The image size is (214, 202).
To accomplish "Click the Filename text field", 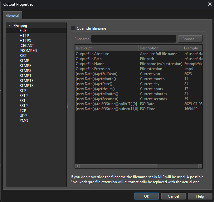I will point(134,39).
